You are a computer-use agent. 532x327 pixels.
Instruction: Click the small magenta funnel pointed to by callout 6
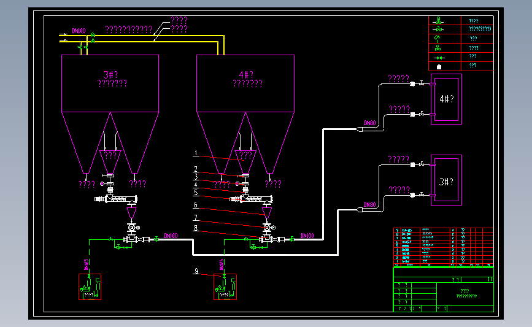pyautogui.click(x=267, y=213)
